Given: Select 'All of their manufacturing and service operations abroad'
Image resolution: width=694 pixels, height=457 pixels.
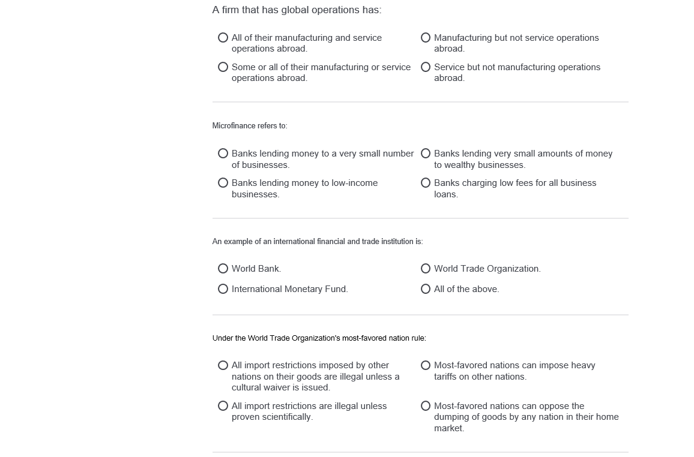Looking at the screenshot, I should point(223,38).
